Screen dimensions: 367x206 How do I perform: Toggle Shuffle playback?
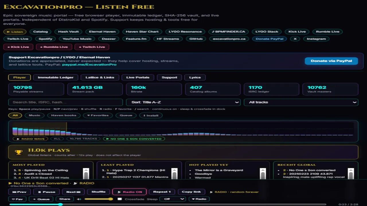(x=98, y=192)
